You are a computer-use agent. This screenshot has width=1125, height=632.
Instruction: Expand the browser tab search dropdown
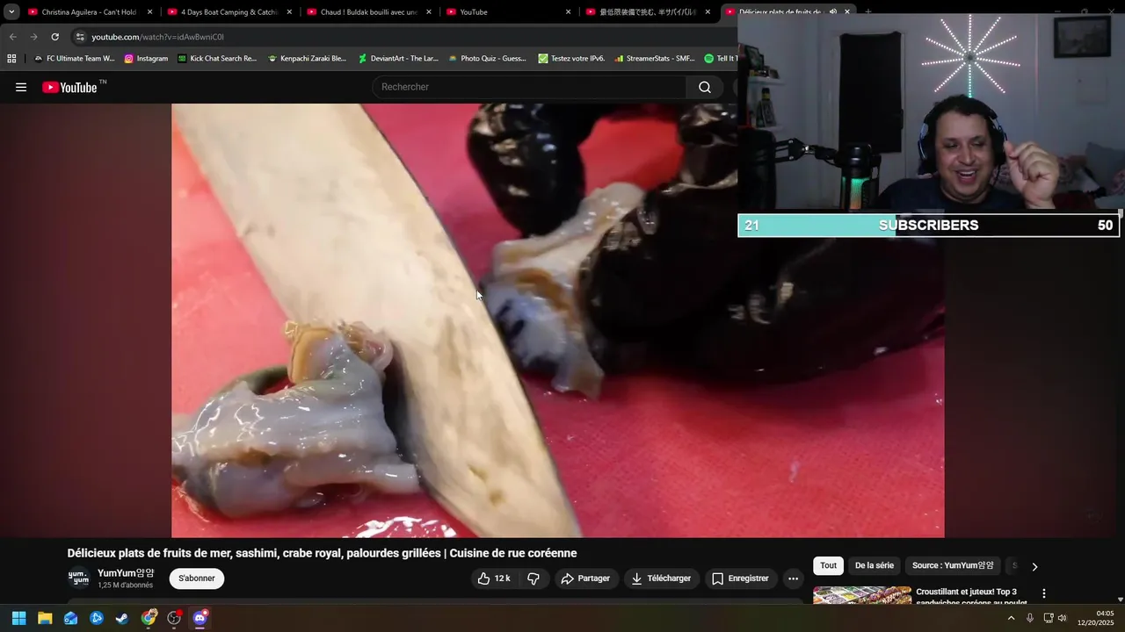(11, 12)
